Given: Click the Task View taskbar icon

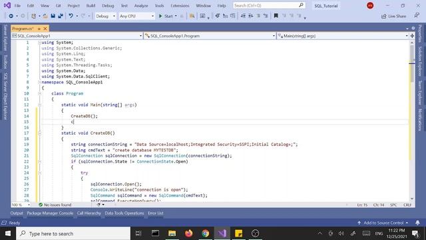Looking at the screenshot, I should pos(138,233).
